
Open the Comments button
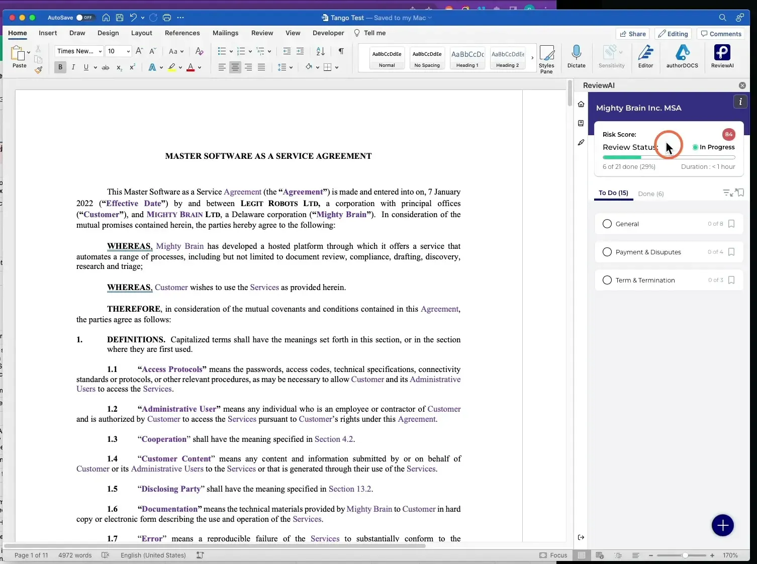click(721, 34)
